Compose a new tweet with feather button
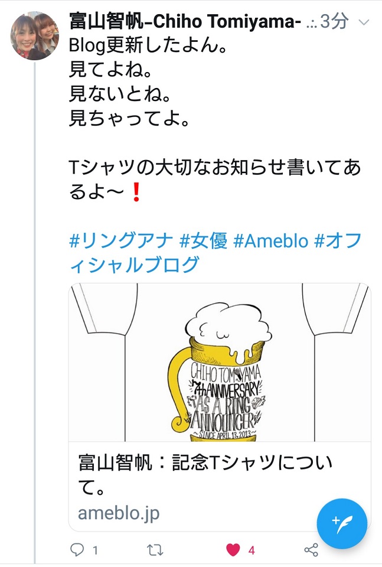The height and width of the screenshot is (567, 382). 342,524
